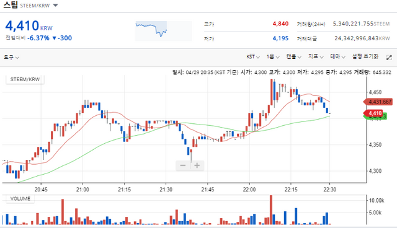Click the 전일대비 change label
The height and width of the screenshot is (228, 397).
[16, 38]
